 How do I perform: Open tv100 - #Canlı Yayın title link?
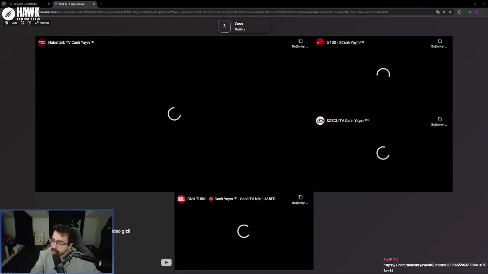[x=345, y=42]
